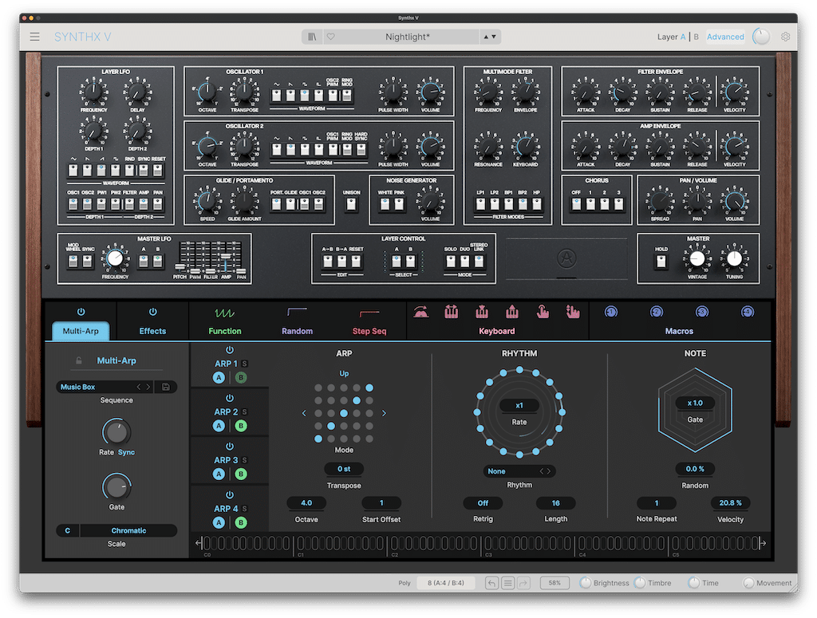Select Macro 2 icon

coord(657,312)
